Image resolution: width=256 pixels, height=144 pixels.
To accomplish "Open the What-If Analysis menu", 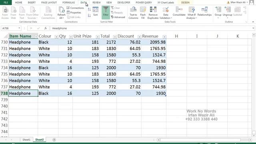I will click(x=191, y=13).
